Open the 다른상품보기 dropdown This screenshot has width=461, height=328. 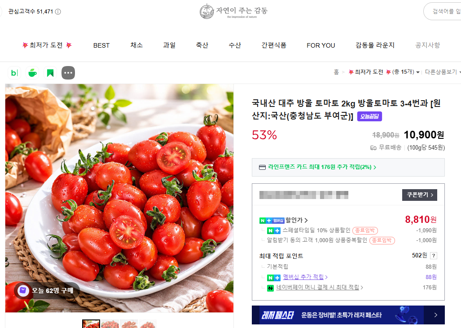point(443,72)
